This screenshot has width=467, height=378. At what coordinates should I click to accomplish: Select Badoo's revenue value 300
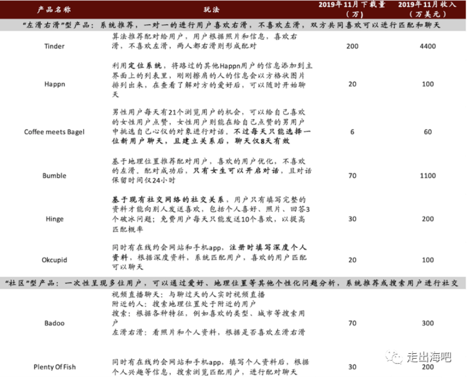[x=428, y=323]
